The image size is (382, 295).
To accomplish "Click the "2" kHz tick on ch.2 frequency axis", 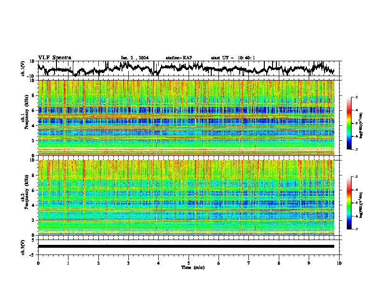I will coord(34,220).
